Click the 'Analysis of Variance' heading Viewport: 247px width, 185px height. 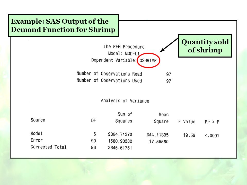tap(125, 101)
